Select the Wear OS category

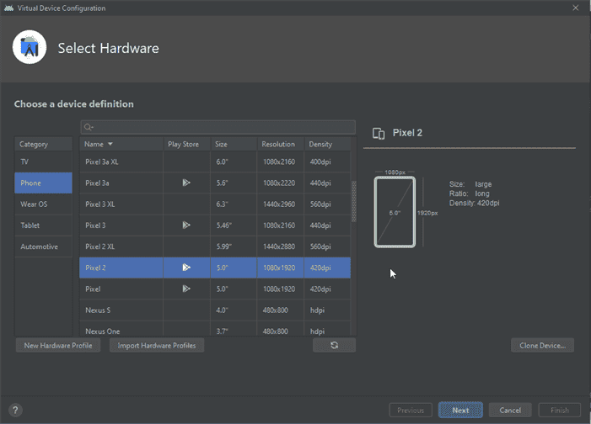coord(43,204)
